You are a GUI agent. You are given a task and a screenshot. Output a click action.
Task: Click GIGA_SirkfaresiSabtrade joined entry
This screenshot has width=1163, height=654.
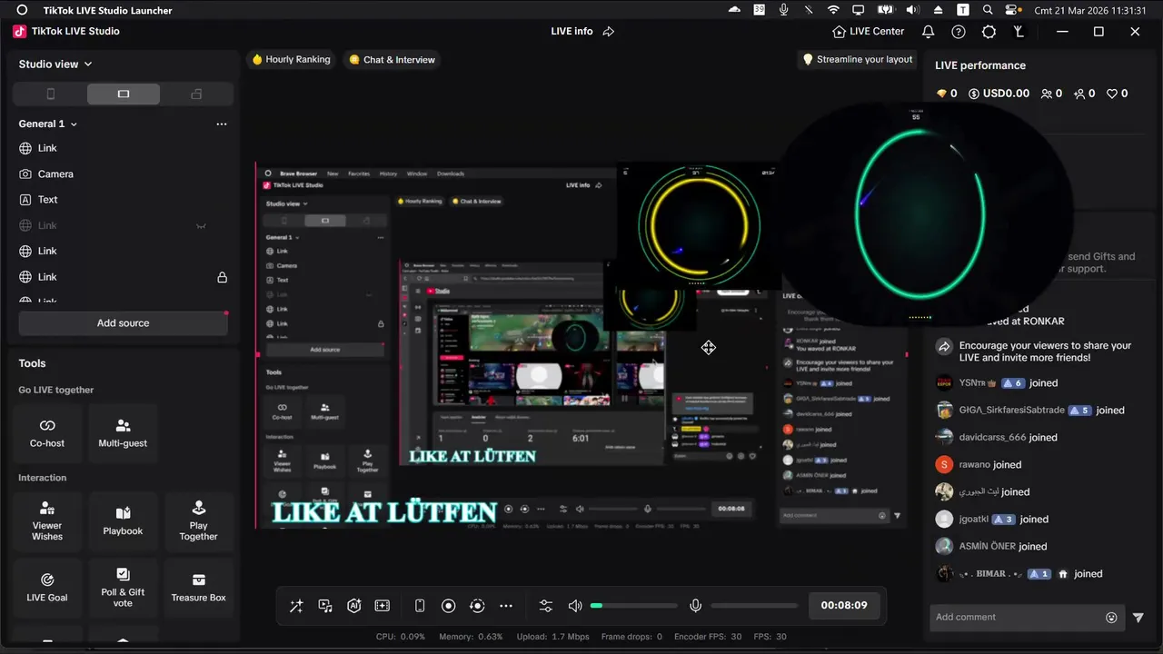[1029, 410]
